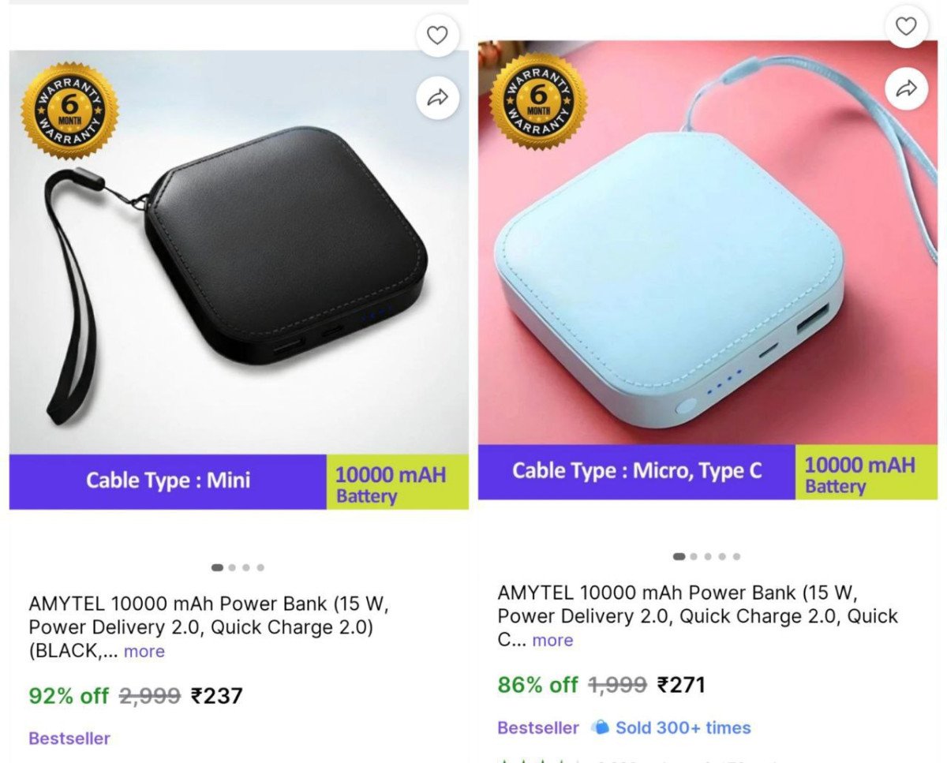
Task: Tap the ₹237 price
Action: tap(217, 696)
